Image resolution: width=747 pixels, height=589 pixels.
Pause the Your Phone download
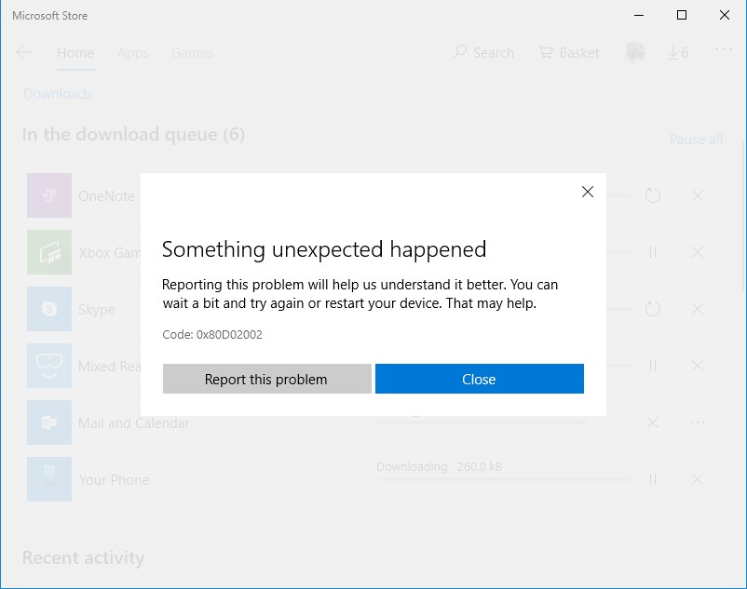(653, 479)
